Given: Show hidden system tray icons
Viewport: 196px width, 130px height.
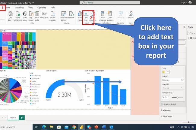Looking at the screenshot, I should (179, 127).
